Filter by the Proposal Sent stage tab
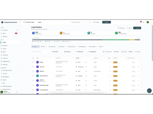Image resolution: width=153 pixels, height=114 pixels. click(72, 47)
